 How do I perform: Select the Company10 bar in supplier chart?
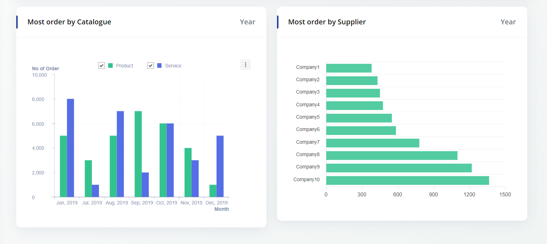coord(407,180)
